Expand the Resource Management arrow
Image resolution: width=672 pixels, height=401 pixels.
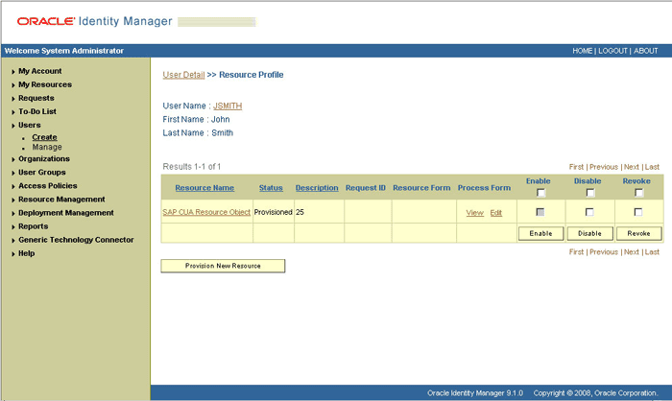(13, 200)
